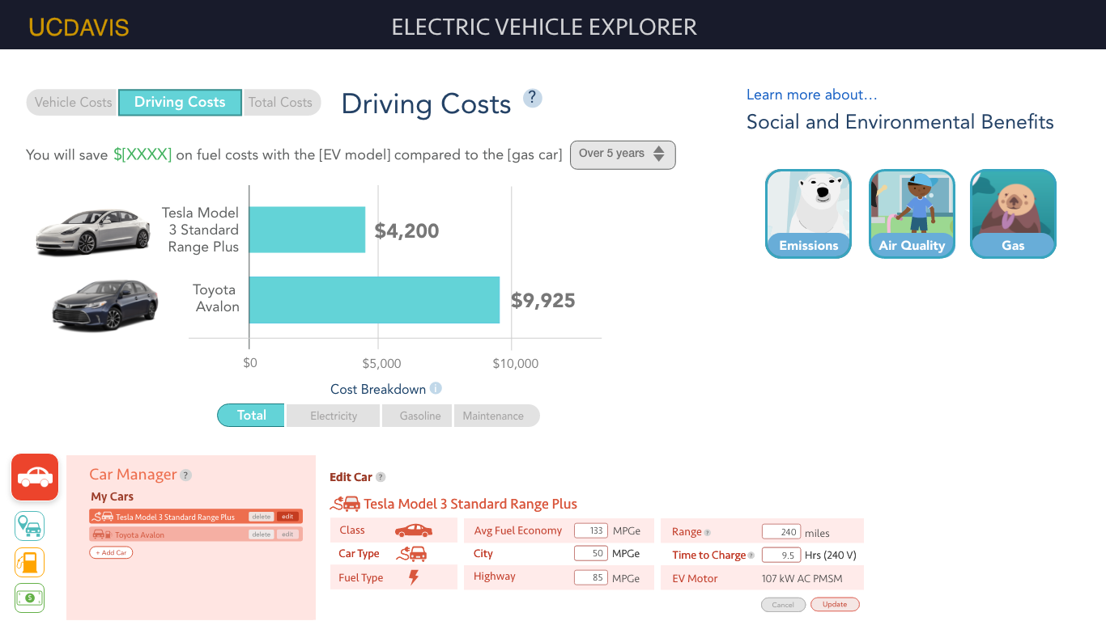Click the EV icon in Edit Car title

[345, 504]
